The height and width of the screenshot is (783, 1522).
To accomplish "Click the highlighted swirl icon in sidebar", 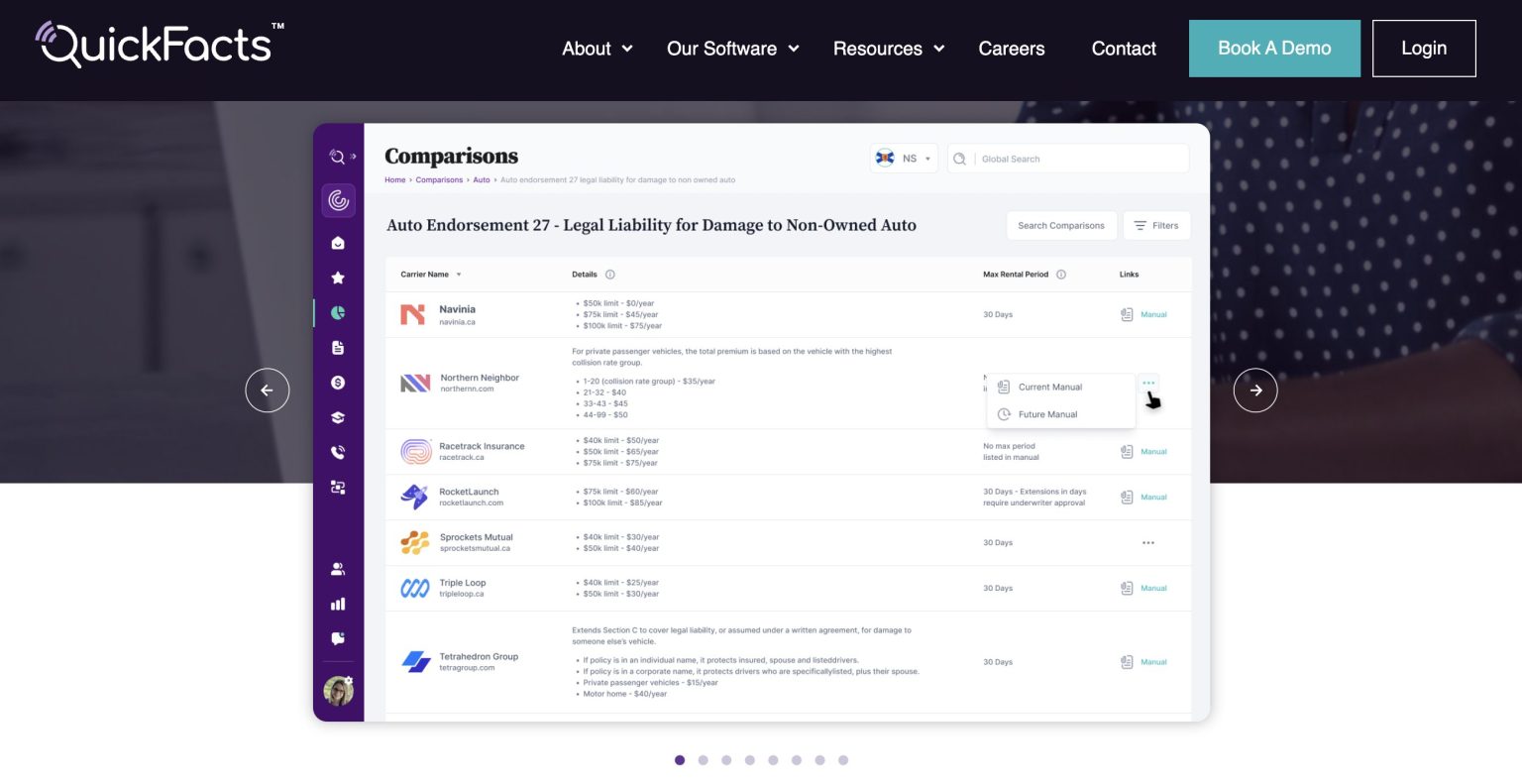I will (x=339, y=200).
